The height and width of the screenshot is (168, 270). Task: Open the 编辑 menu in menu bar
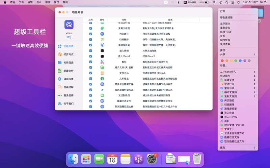(30, 2)
